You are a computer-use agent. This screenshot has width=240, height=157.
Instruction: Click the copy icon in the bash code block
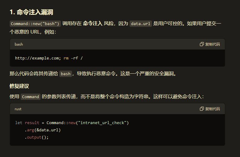click(x=202, y=44)
